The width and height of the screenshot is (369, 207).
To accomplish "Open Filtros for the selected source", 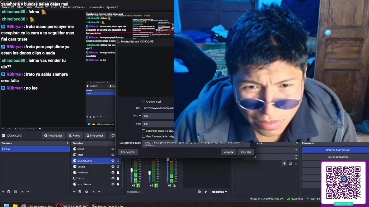I will (x=74, y=136).
